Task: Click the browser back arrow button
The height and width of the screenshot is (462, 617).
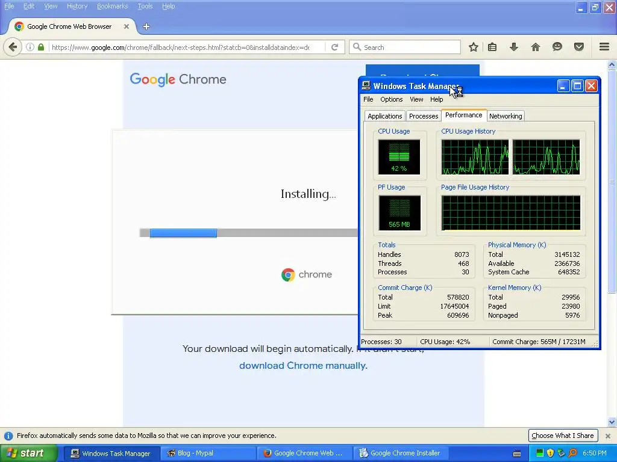Action: [13, 47]
